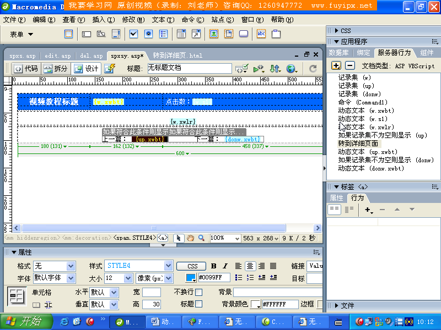Insert a Fieldset form element
Screen dimensions: 441x330
point(276,34)
